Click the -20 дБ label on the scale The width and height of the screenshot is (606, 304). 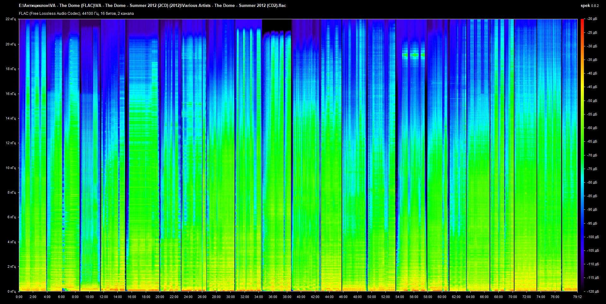592,19
